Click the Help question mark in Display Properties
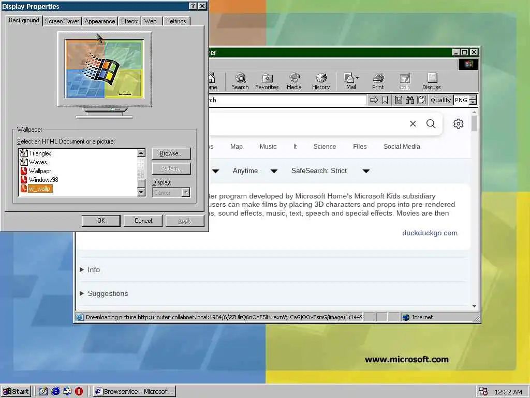 (x=193, y=6)
